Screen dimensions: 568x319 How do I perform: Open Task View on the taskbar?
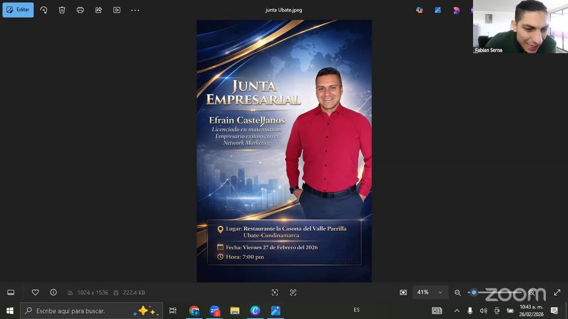(x=173, y=311)
